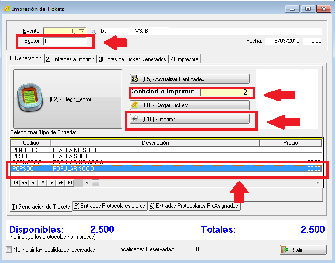Go to first record in navigator
The height and width of the screenshot is (263, 335).
pos(15,182)
